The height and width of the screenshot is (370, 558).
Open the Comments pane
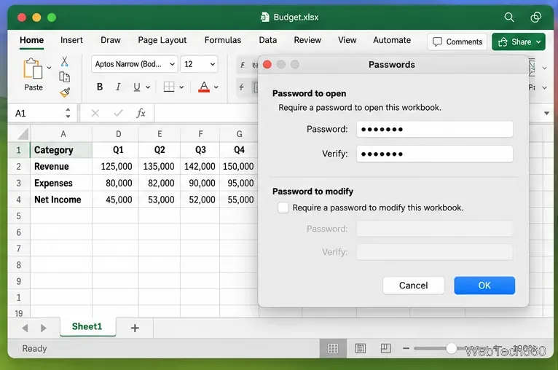[457, 42]
